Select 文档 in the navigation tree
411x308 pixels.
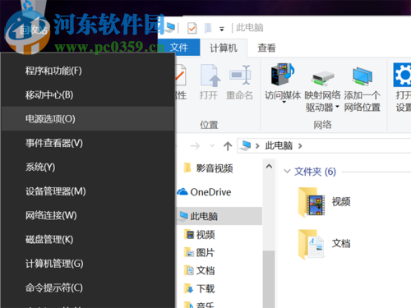click(x=205, y=270)
